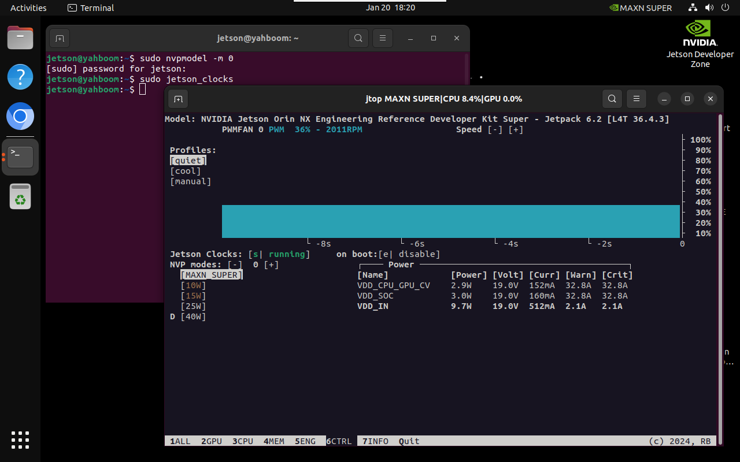Click the 9.7W power value
740x462 pixels.
pos(461,306)
